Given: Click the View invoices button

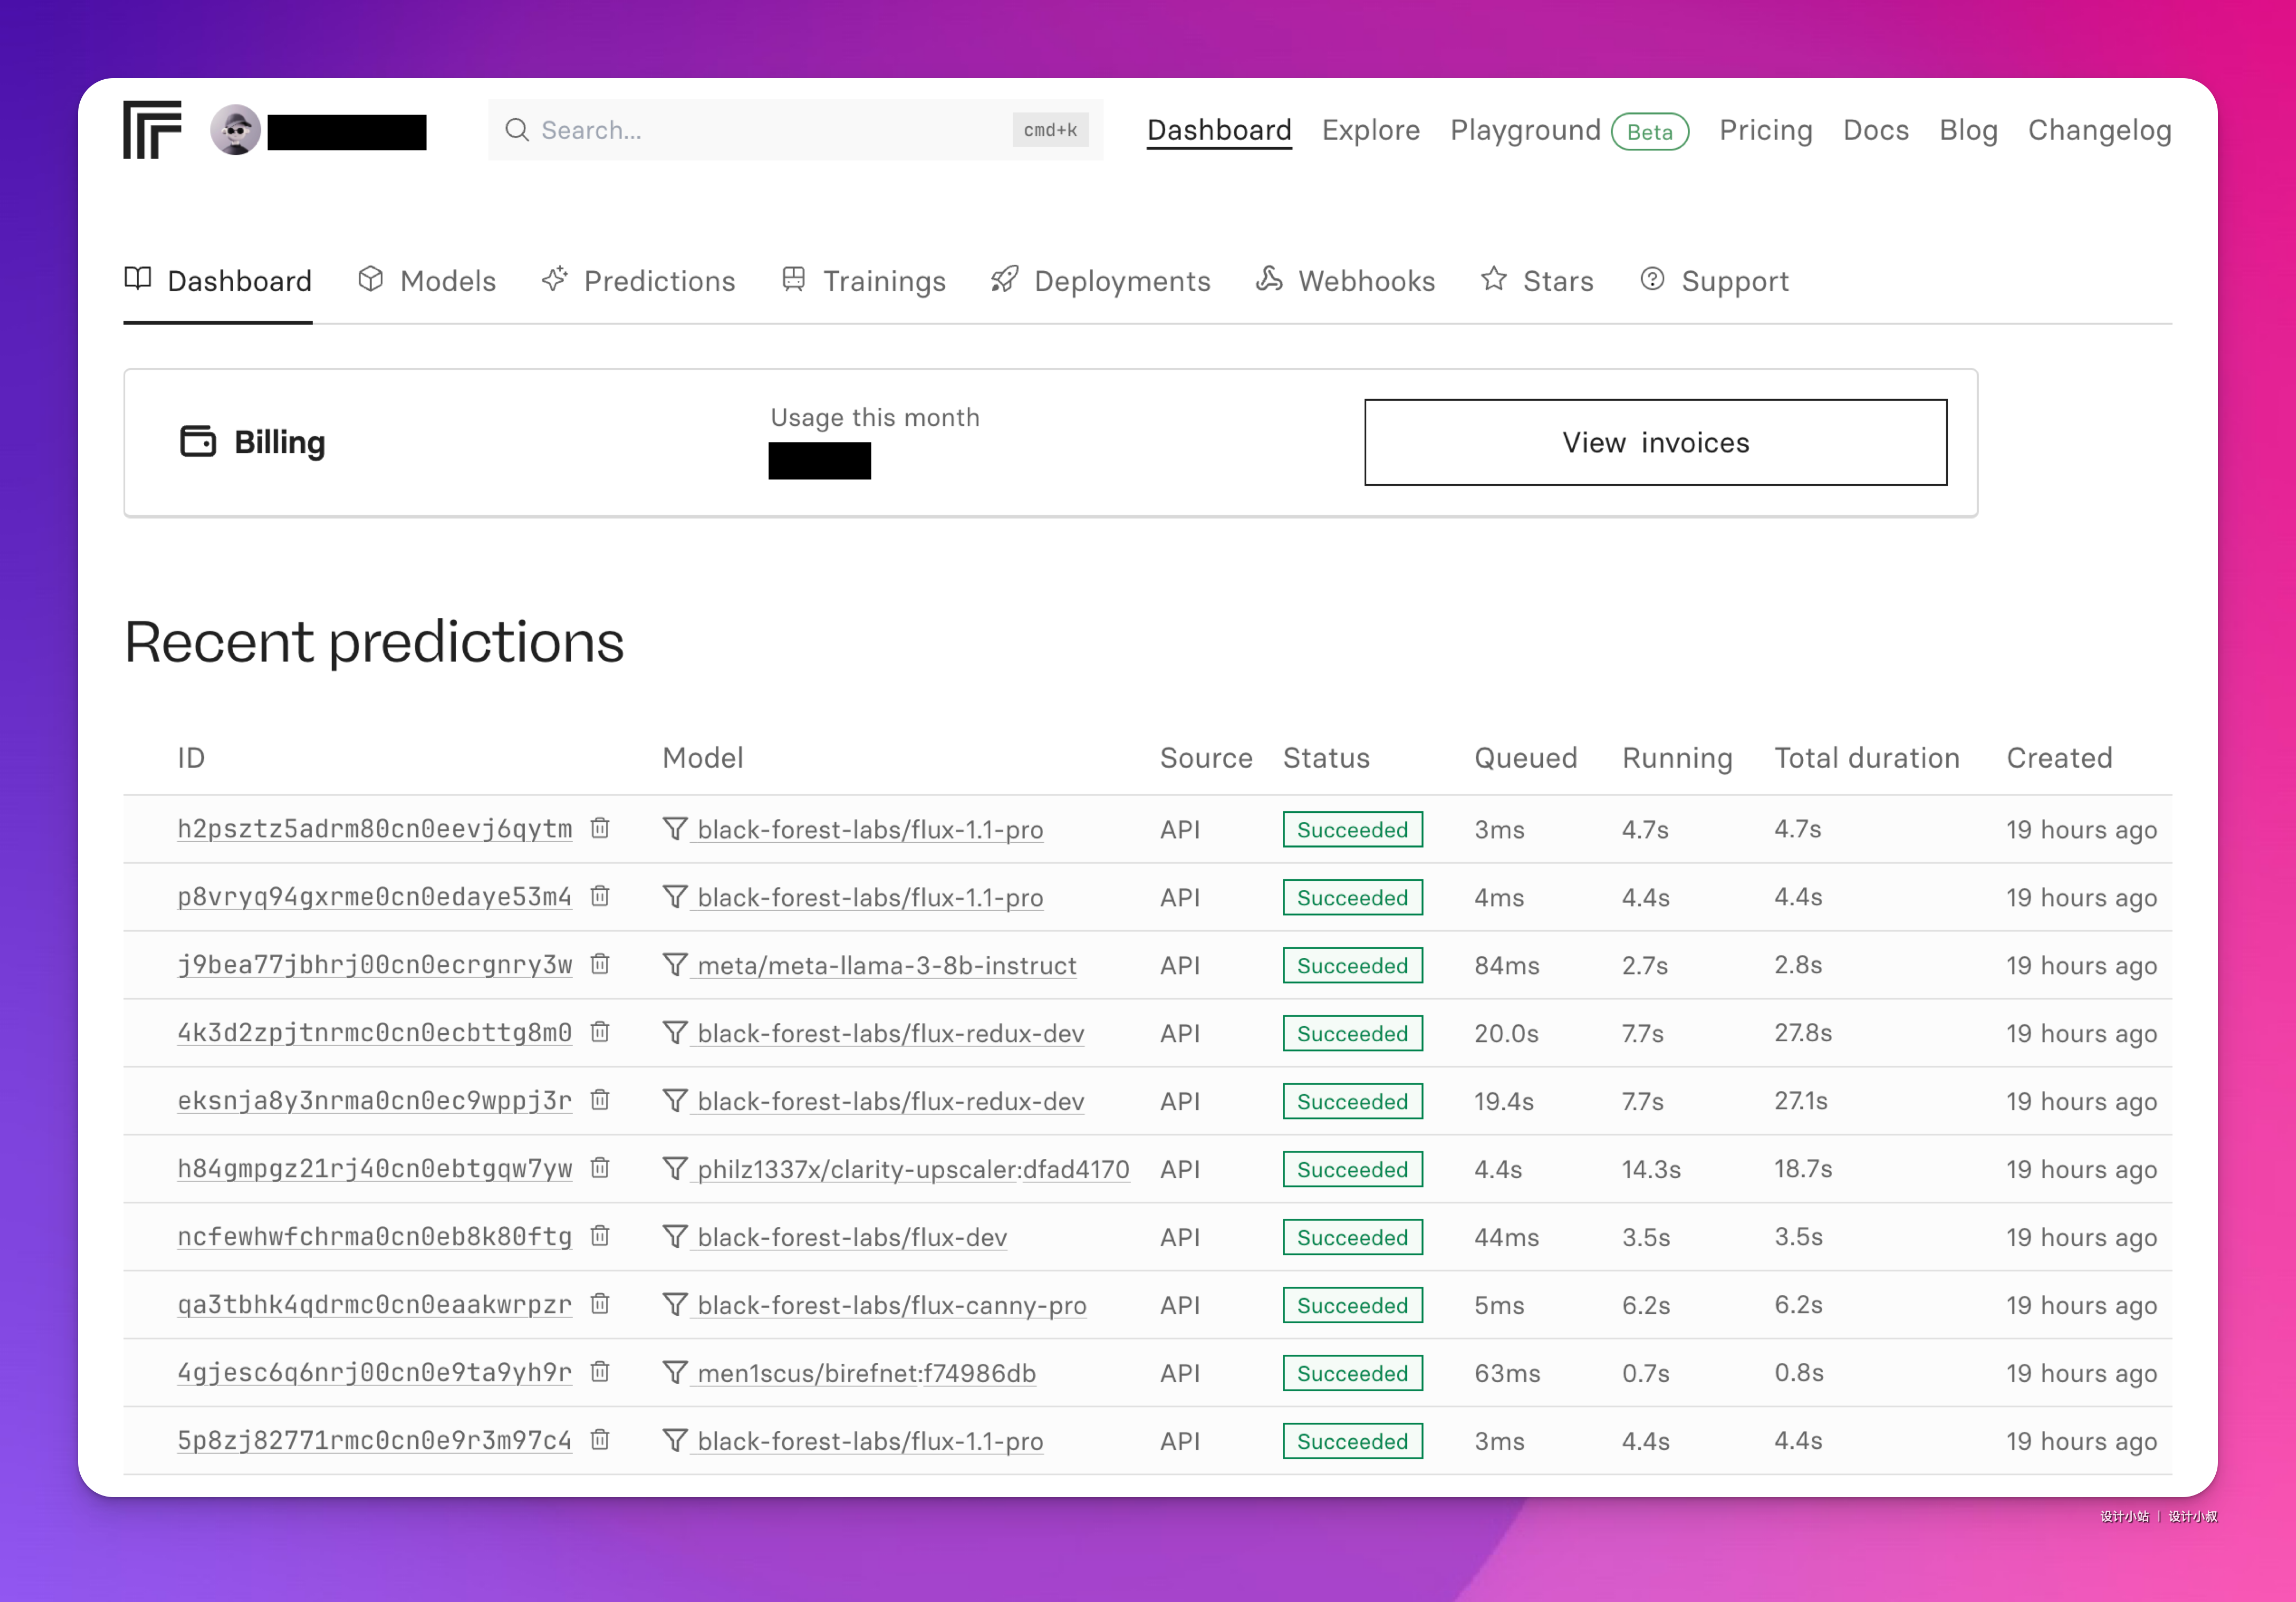Looking at the screenshot, I should (1655, 443).
